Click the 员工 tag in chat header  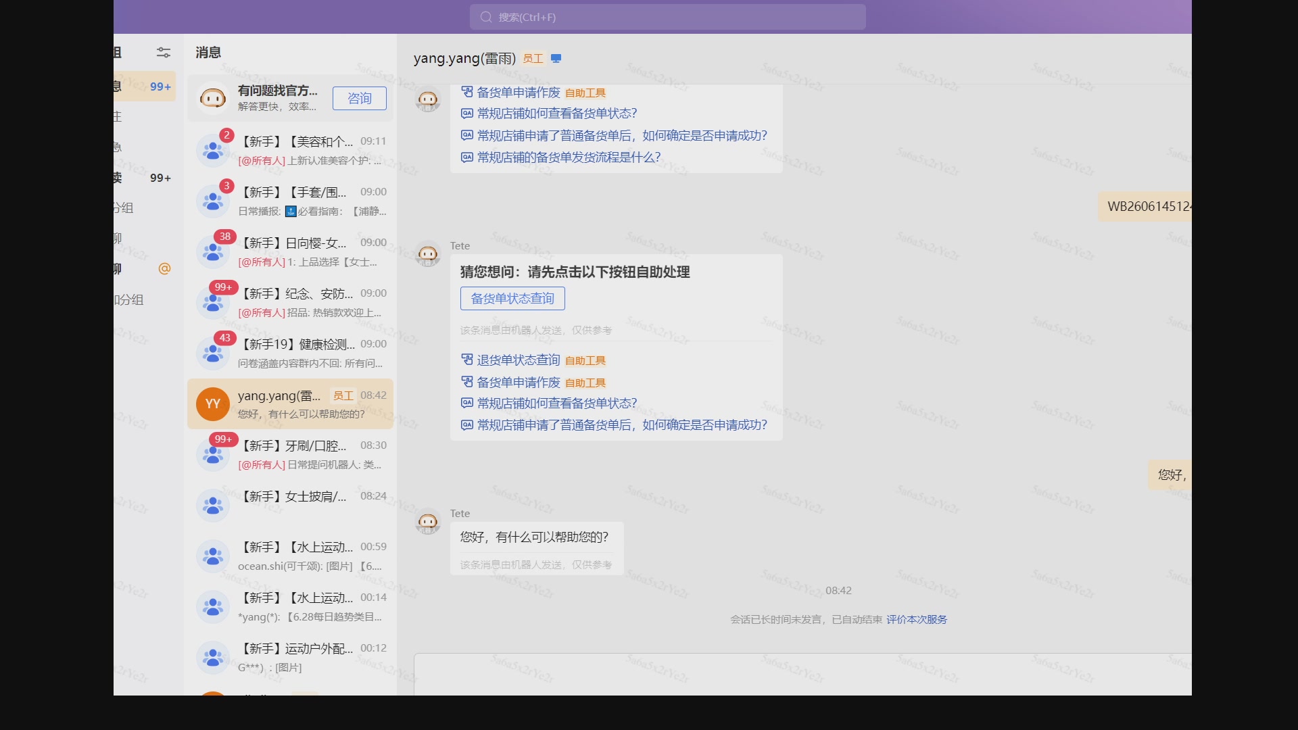click(533, 59)
